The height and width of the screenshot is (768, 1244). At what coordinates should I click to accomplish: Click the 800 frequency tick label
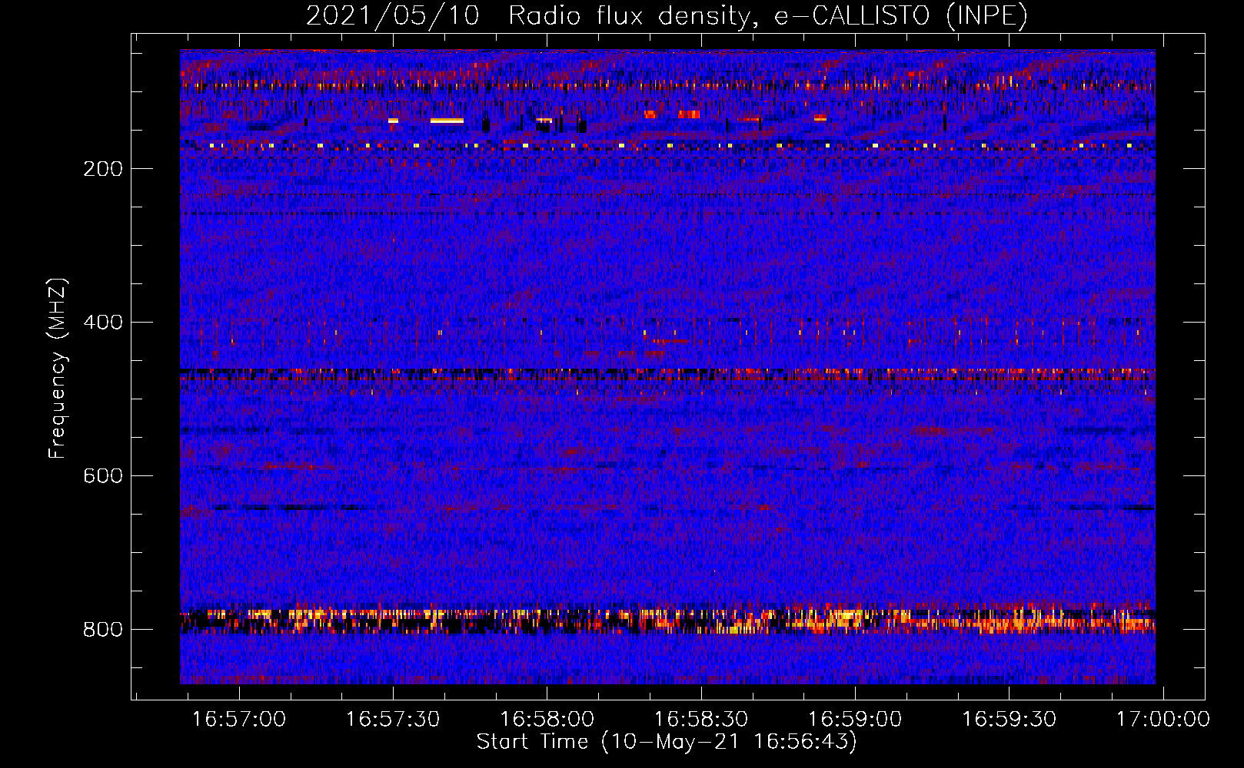coord(103,630)
